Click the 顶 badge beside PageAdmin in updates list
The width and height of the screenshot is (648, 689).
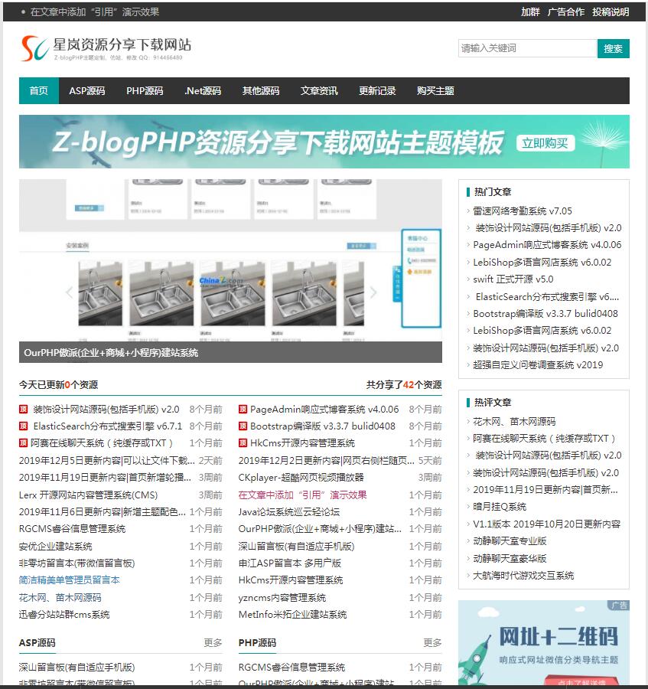243,410
